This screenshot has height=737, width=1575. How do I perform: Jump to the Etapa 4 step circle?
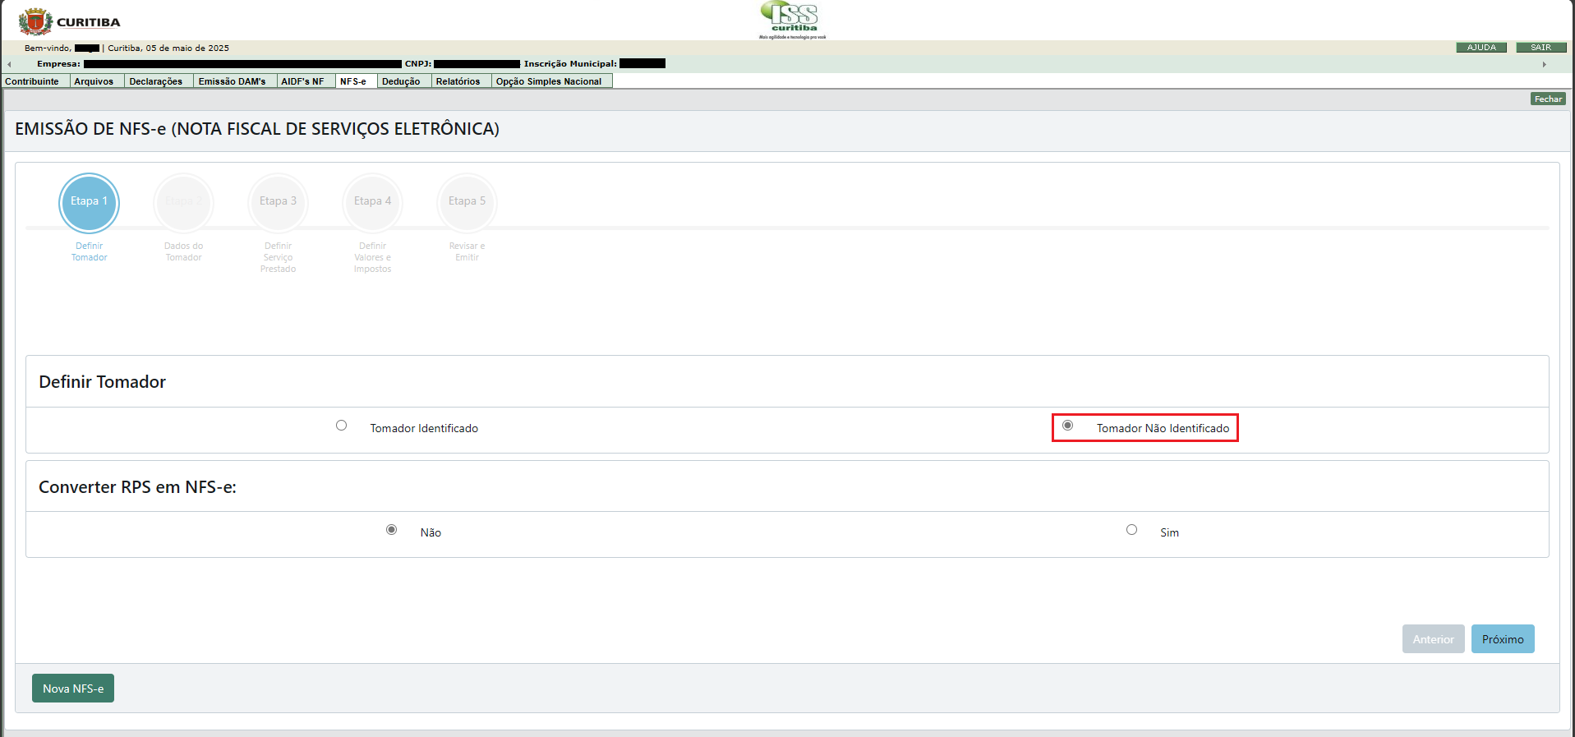pyautogui.click(x=372, y=202)
